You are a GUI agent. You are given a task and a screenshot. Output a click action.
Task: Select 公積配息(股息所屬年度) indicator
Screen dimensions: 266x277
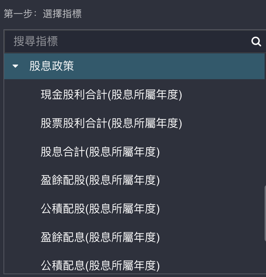point(100,266)
